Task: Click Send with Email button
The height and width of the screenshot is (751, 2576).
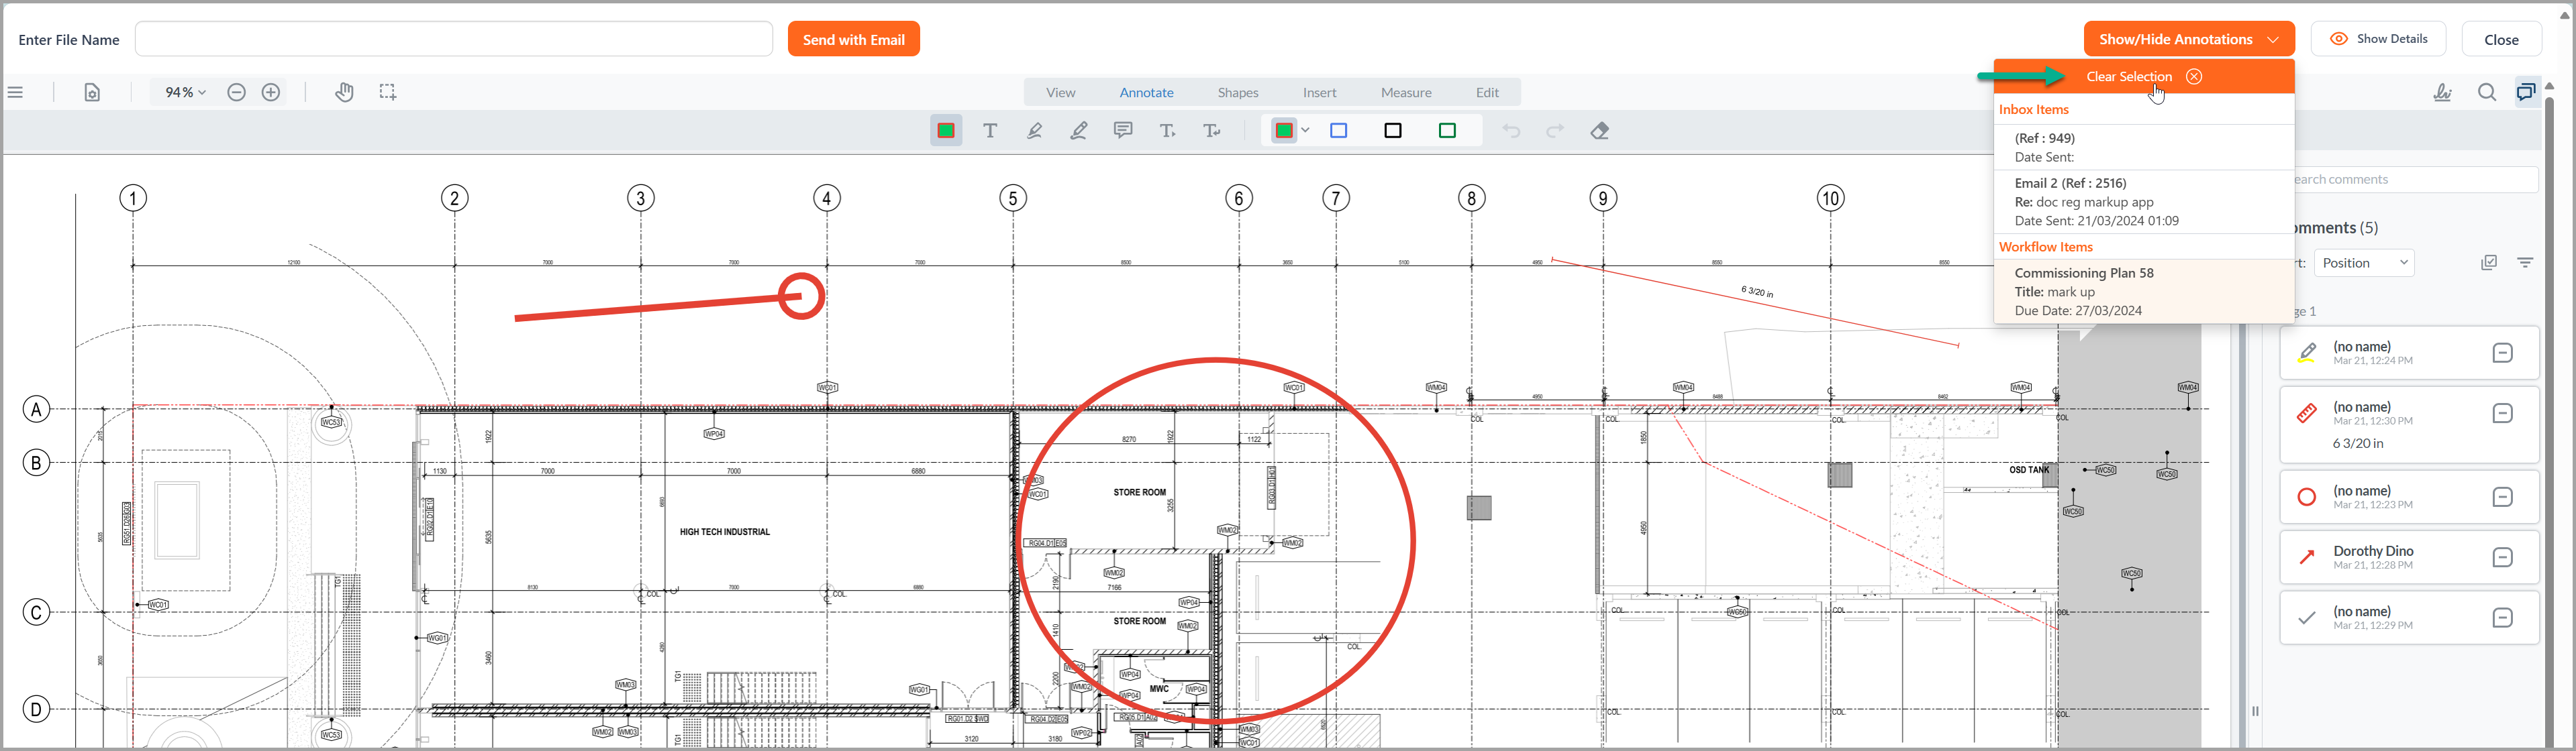Action: coord(853,40)
